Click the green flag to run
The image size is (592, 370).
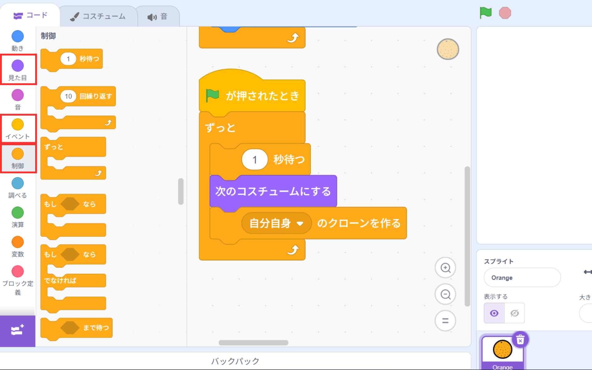(x=485, y=13)
